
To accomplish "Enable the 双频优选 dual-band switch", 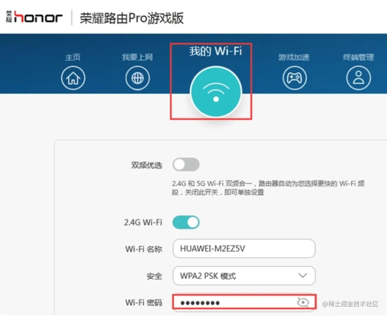I will click(x=186, y=165).
